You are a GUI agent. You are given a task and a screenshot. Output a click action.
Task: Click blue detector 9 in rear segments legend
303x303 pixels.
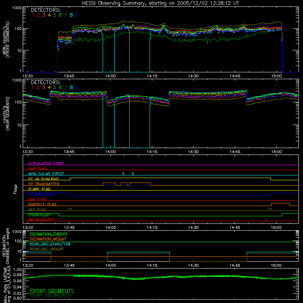click(x=77, y=87)
